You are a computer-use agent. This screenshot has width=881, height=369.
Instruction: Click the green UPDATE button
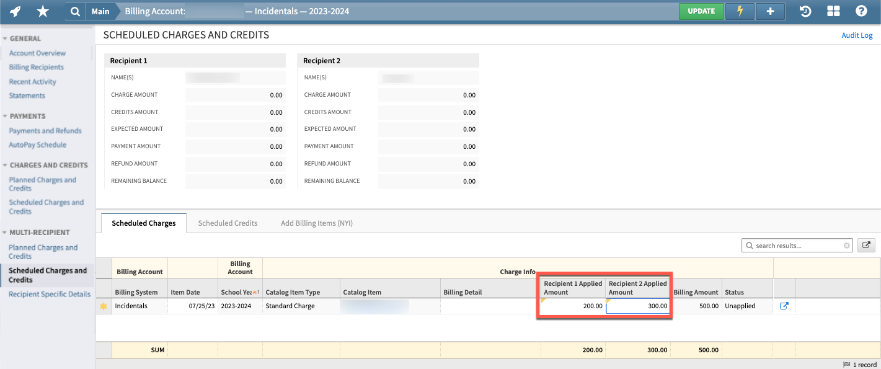tap(701, 11)
